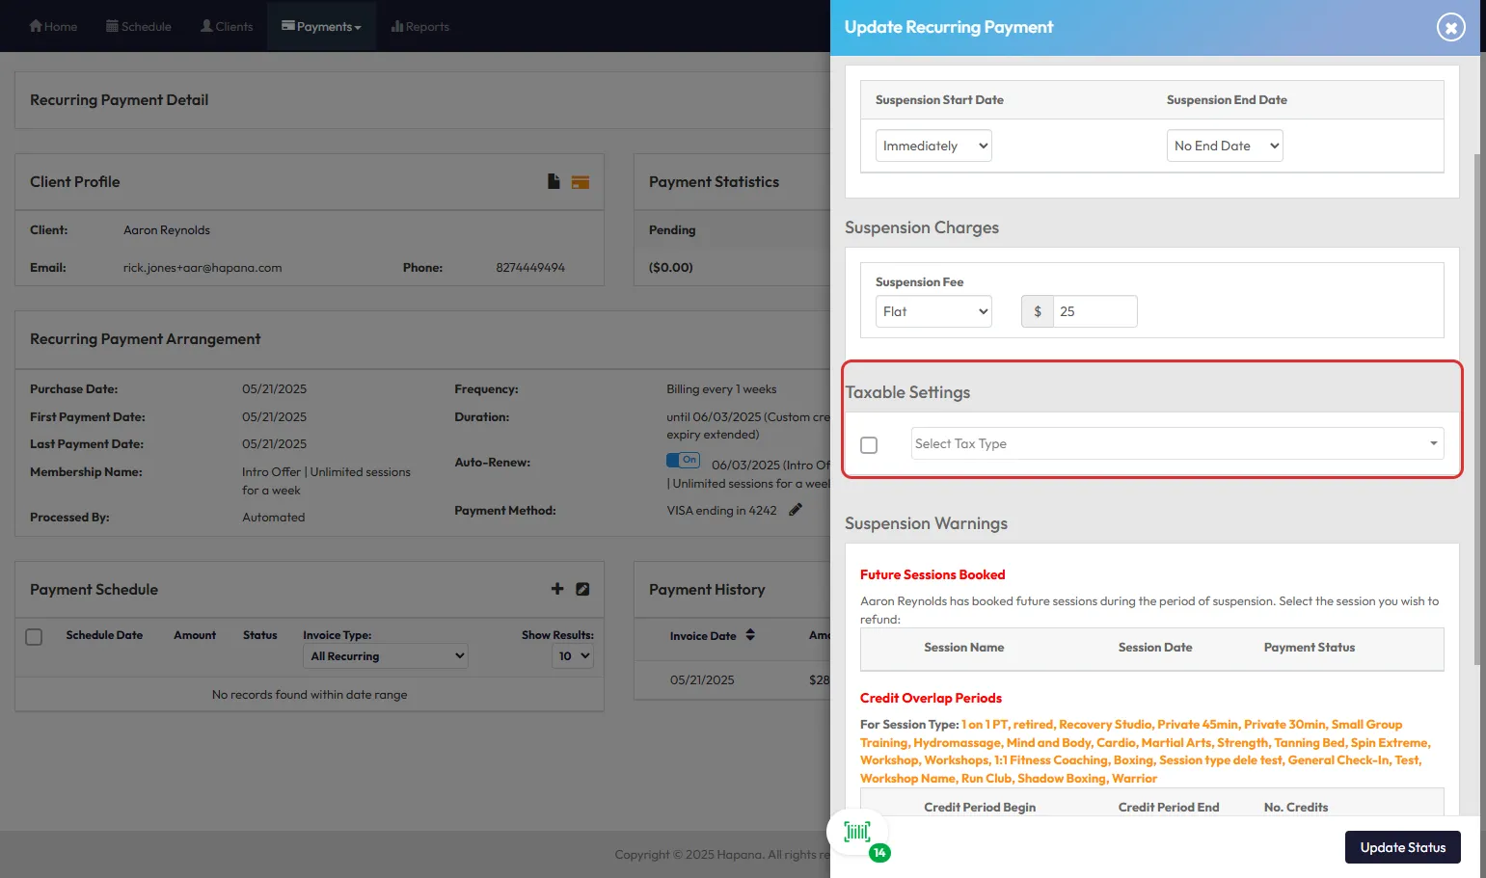
Task: Click the Update Status button
Action: pyautogui.click(x=1402, y=847)
